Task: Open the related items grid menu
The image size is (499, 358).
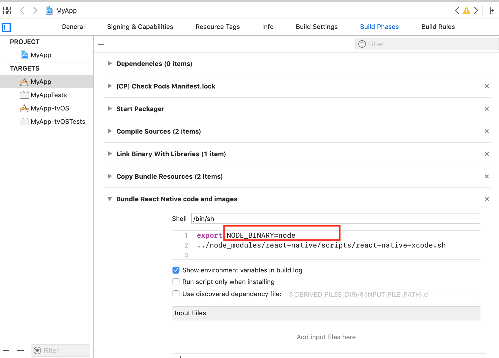Action: [x=7, y=10]
